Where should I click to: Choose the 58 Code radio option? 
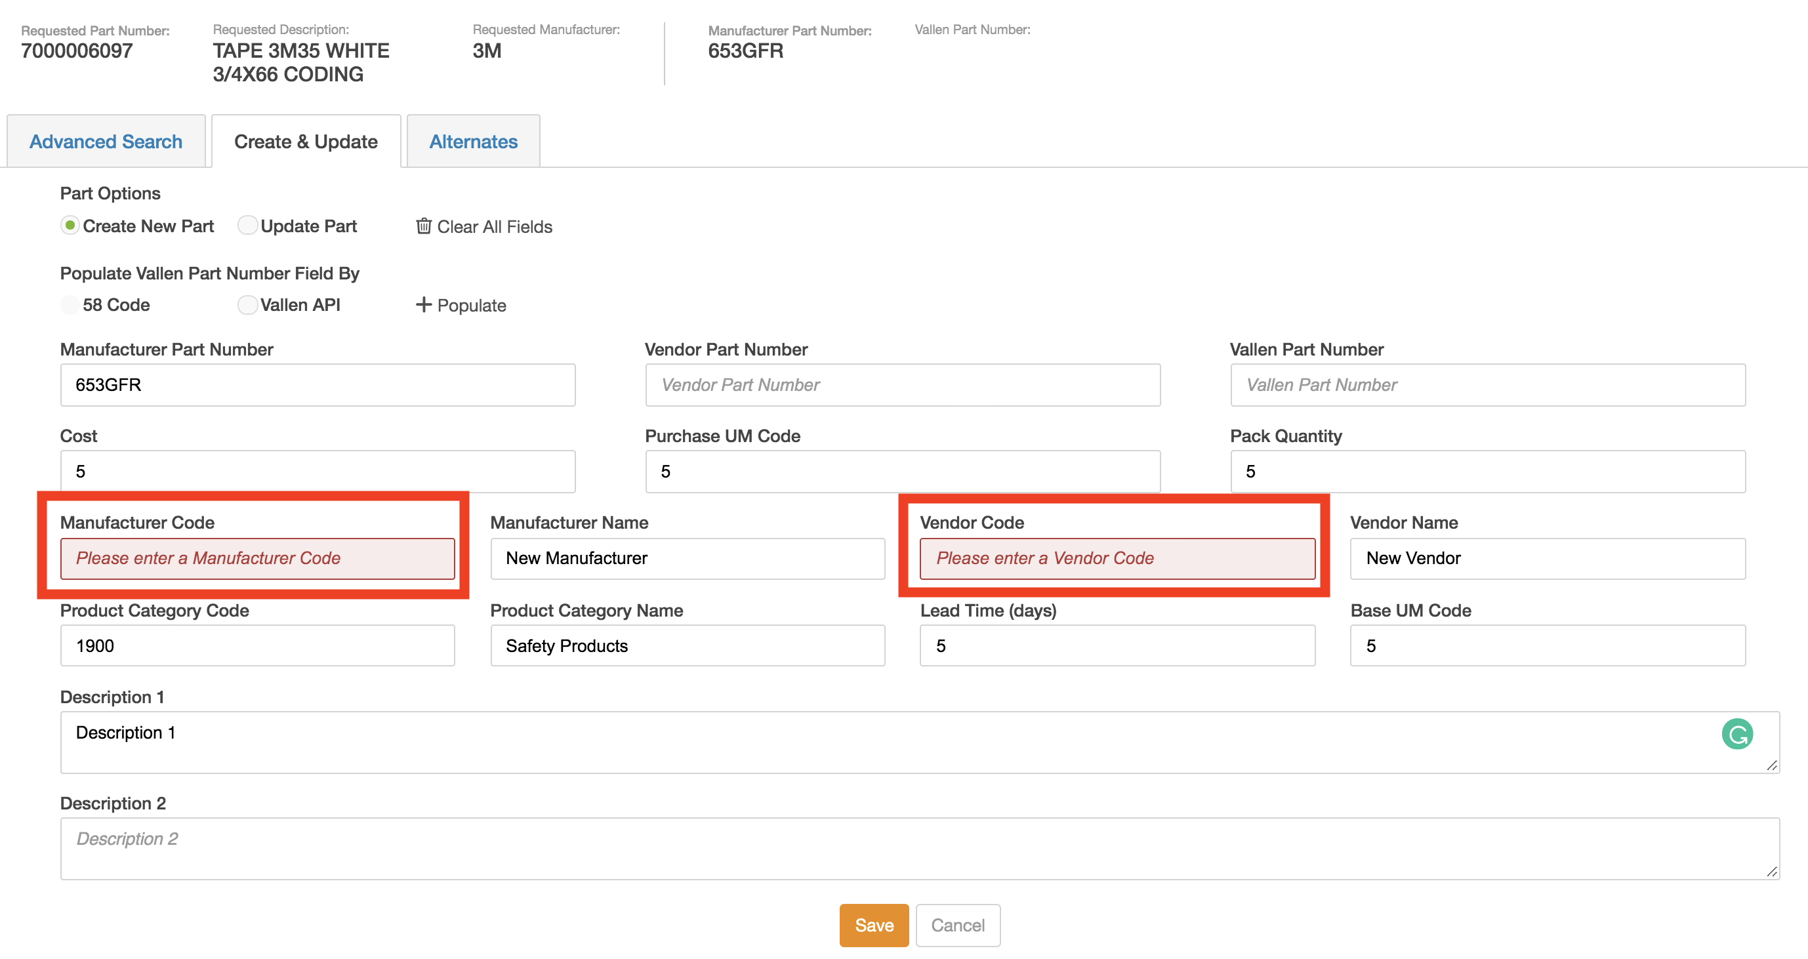click(x=70, y=304)
